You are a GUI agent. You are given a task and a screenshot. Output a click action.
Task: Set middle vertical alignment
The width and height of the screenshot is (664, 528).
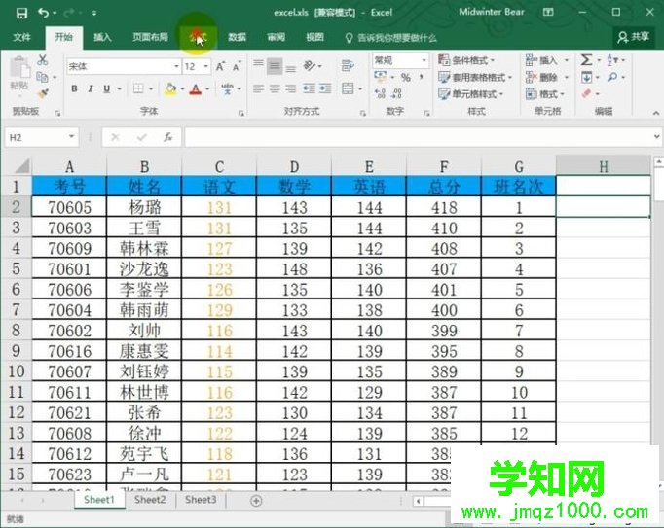275,65
